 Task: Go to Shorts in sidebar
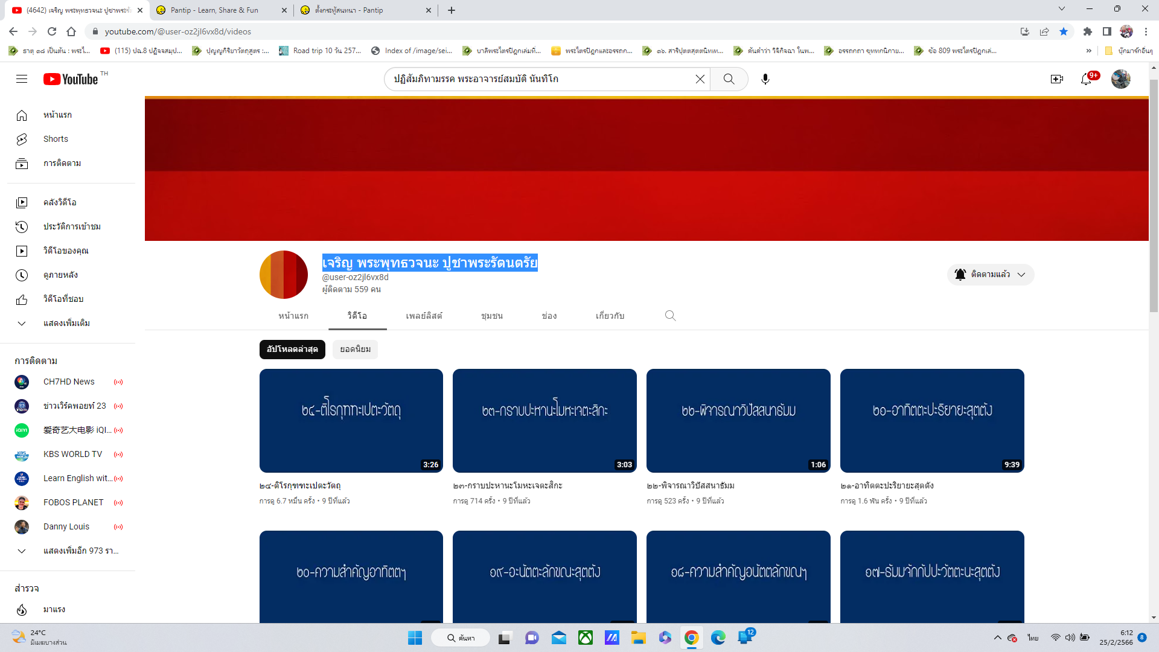56,139
